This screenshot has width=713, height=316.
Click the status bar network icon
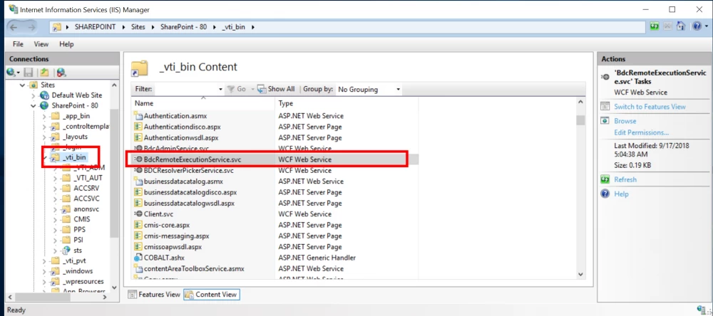click(x=702, y=309)
